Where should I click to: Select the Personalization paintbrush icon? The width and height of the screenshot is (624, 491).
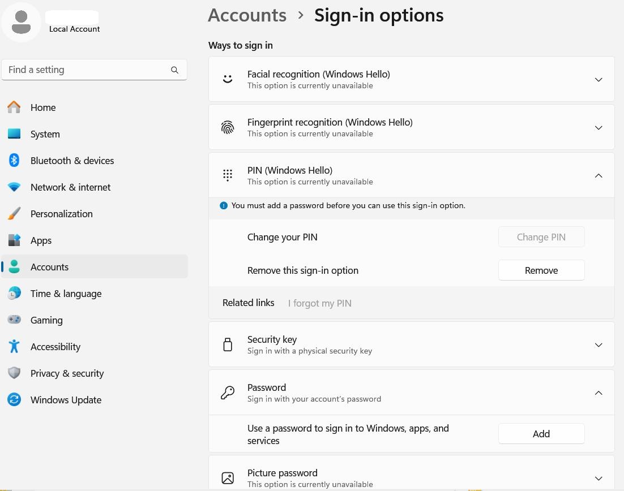click(14, 214)
